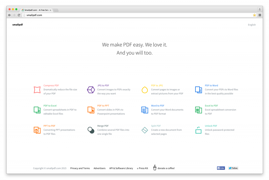The height and width of the screenshot is (180, 269).
Task: Click the 'Dramatically reduce the file size' description
Action: click(60, 90)
